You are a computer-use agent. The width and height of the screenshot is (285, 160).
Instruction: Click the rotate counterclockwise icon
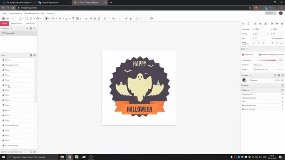tap(94, 19)
